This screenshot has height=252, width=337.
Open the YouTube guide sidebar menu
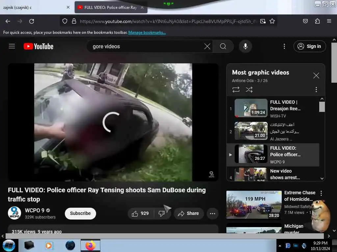coord(12,46)
